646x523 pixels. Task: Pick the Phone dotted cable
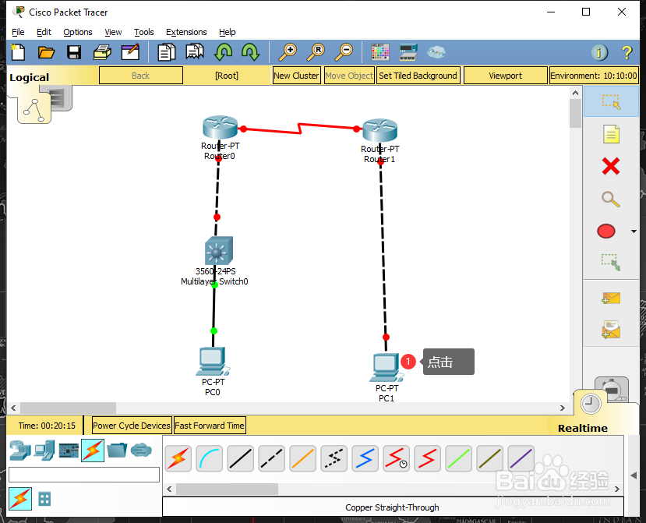tap(334, 458)
